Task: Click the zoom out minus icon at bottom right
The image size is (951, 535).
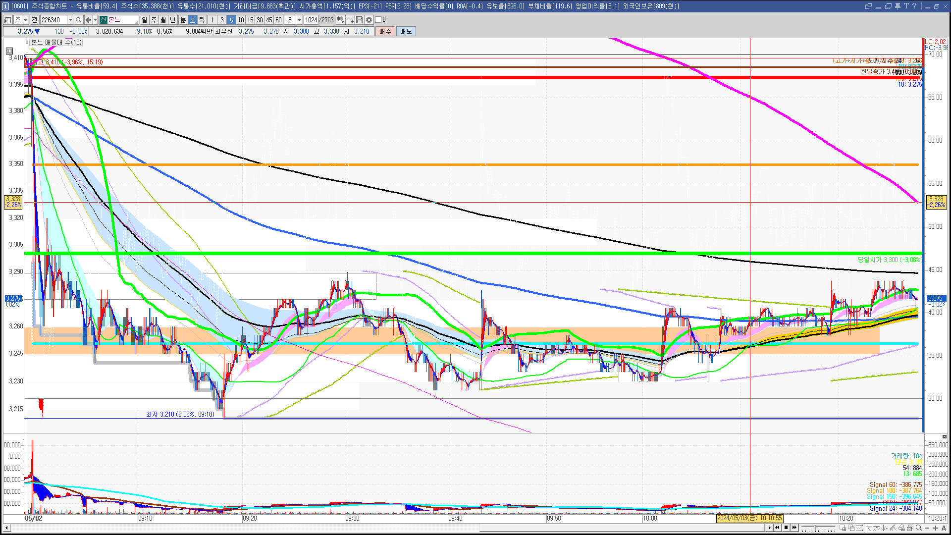Action: (x=927, y=528)
